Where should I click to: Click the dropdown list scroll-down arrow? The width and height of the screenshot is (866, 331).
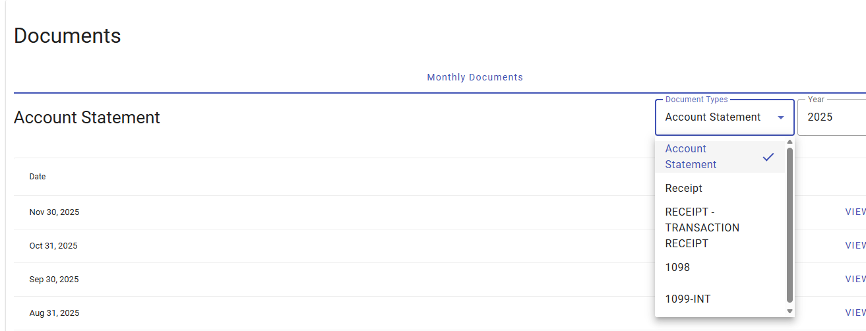point(789,311)
